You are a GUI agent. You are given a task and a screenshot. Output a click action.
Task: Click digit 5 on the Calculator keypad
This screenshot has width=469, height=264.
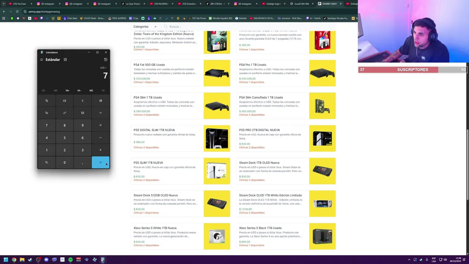click(x=64, y=137)
